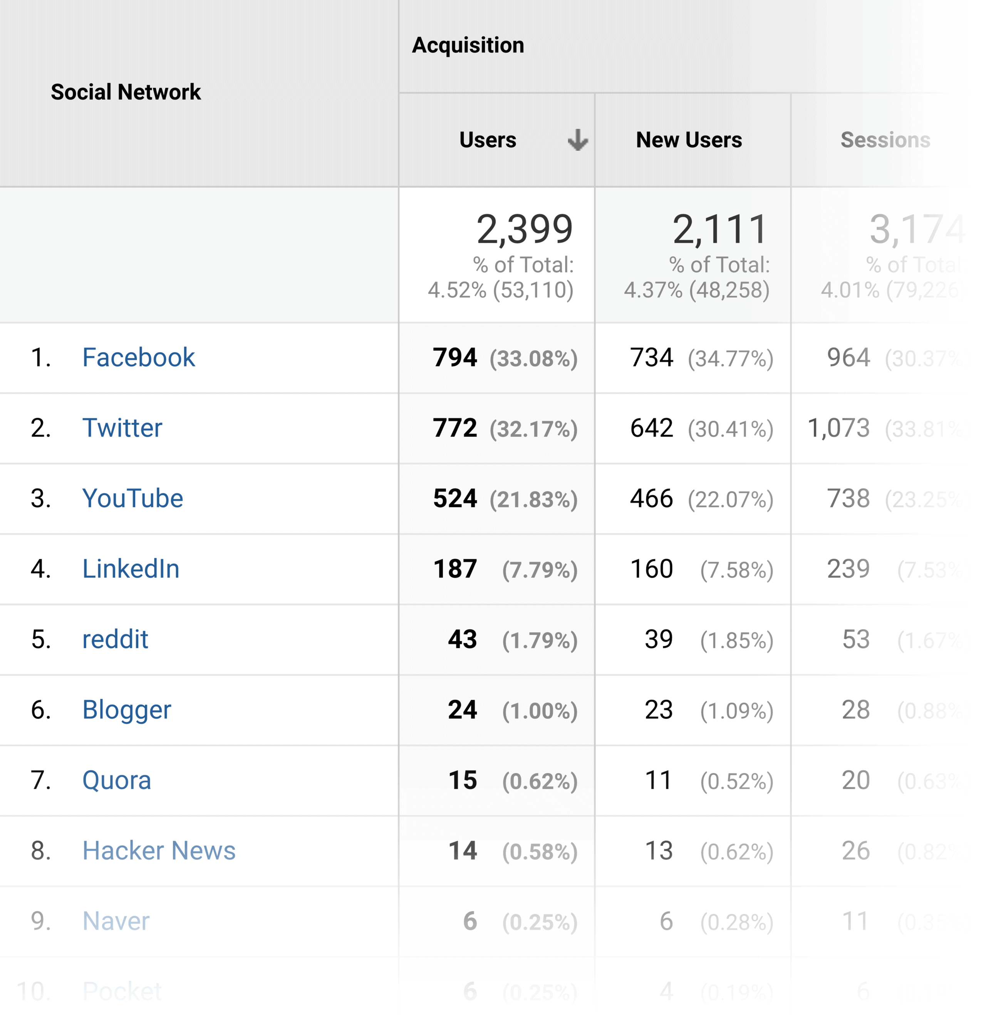
Task: Open the Twitter social network link
Action: (x=122, y=428)
